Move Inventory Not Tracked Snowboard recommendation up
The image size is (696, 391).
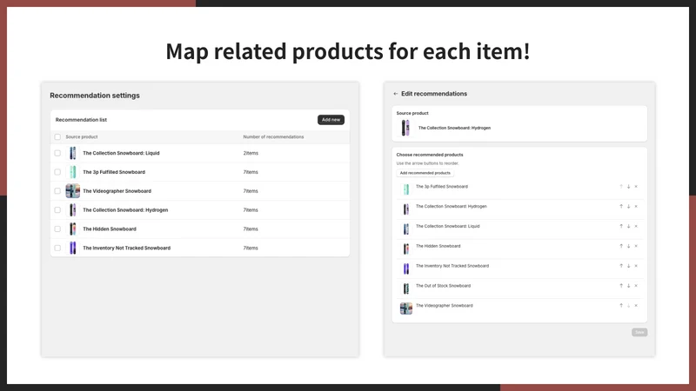point(621,266)
